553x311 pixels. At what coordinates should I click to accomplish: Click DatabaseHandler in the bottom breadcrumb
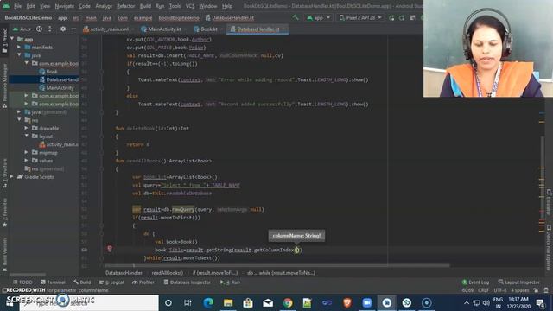click(x=124, y=273)
